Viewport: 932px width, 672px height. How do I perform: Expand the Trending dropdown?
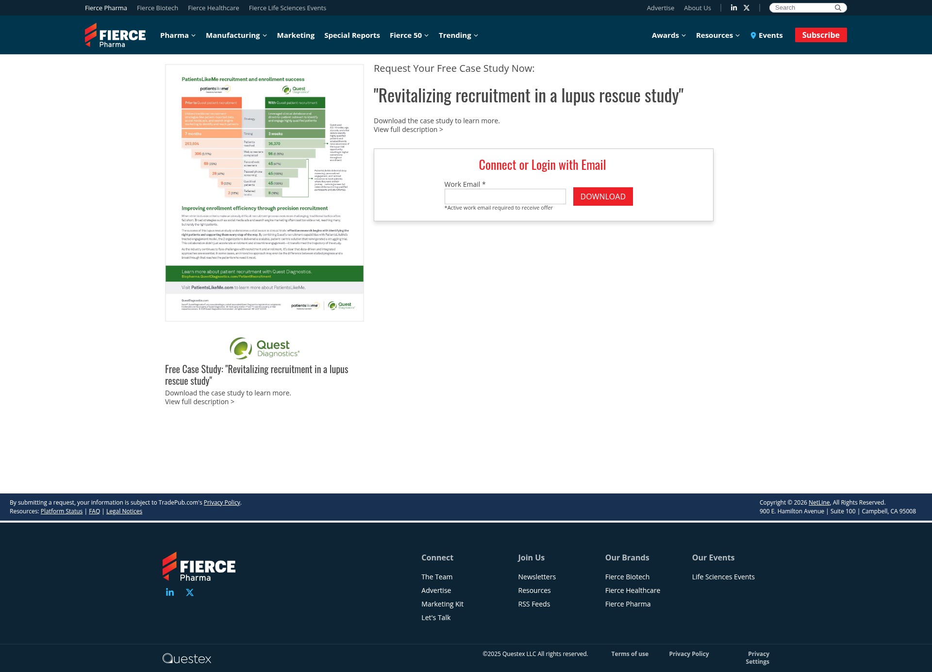click(x=458, y=35)
